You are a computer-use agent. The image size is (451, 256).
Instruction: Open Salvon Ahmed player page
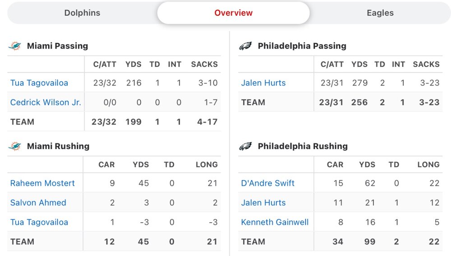(x=38, y=203)
